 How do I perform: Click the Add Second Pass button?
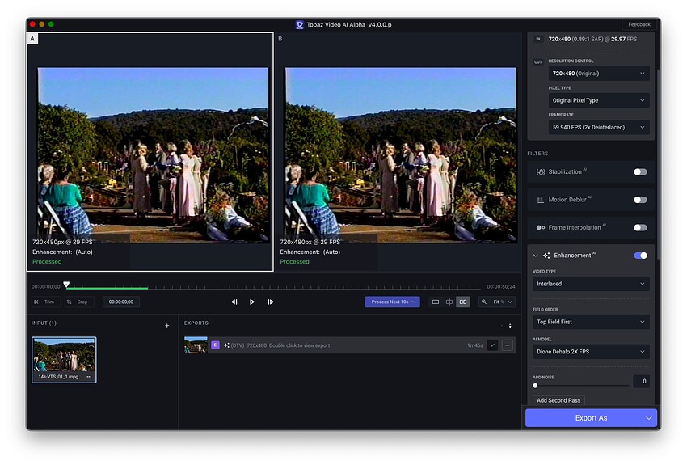pos(558,400)
